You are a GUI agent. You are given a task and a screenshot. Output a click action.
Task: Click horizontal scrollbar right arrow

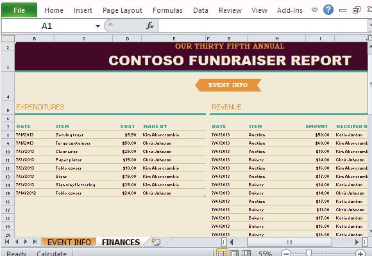357,242
